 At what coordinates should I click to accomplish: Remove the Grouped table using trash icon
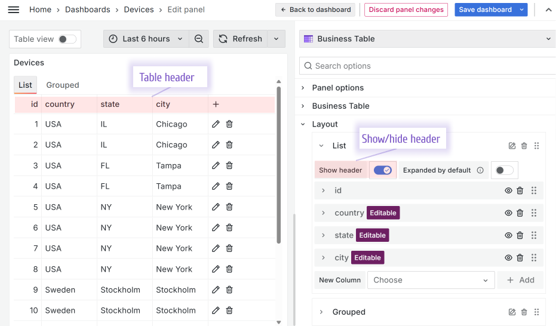point(524,312)
